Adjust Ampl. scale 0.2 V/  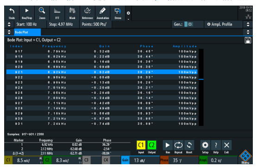point(222,160)
